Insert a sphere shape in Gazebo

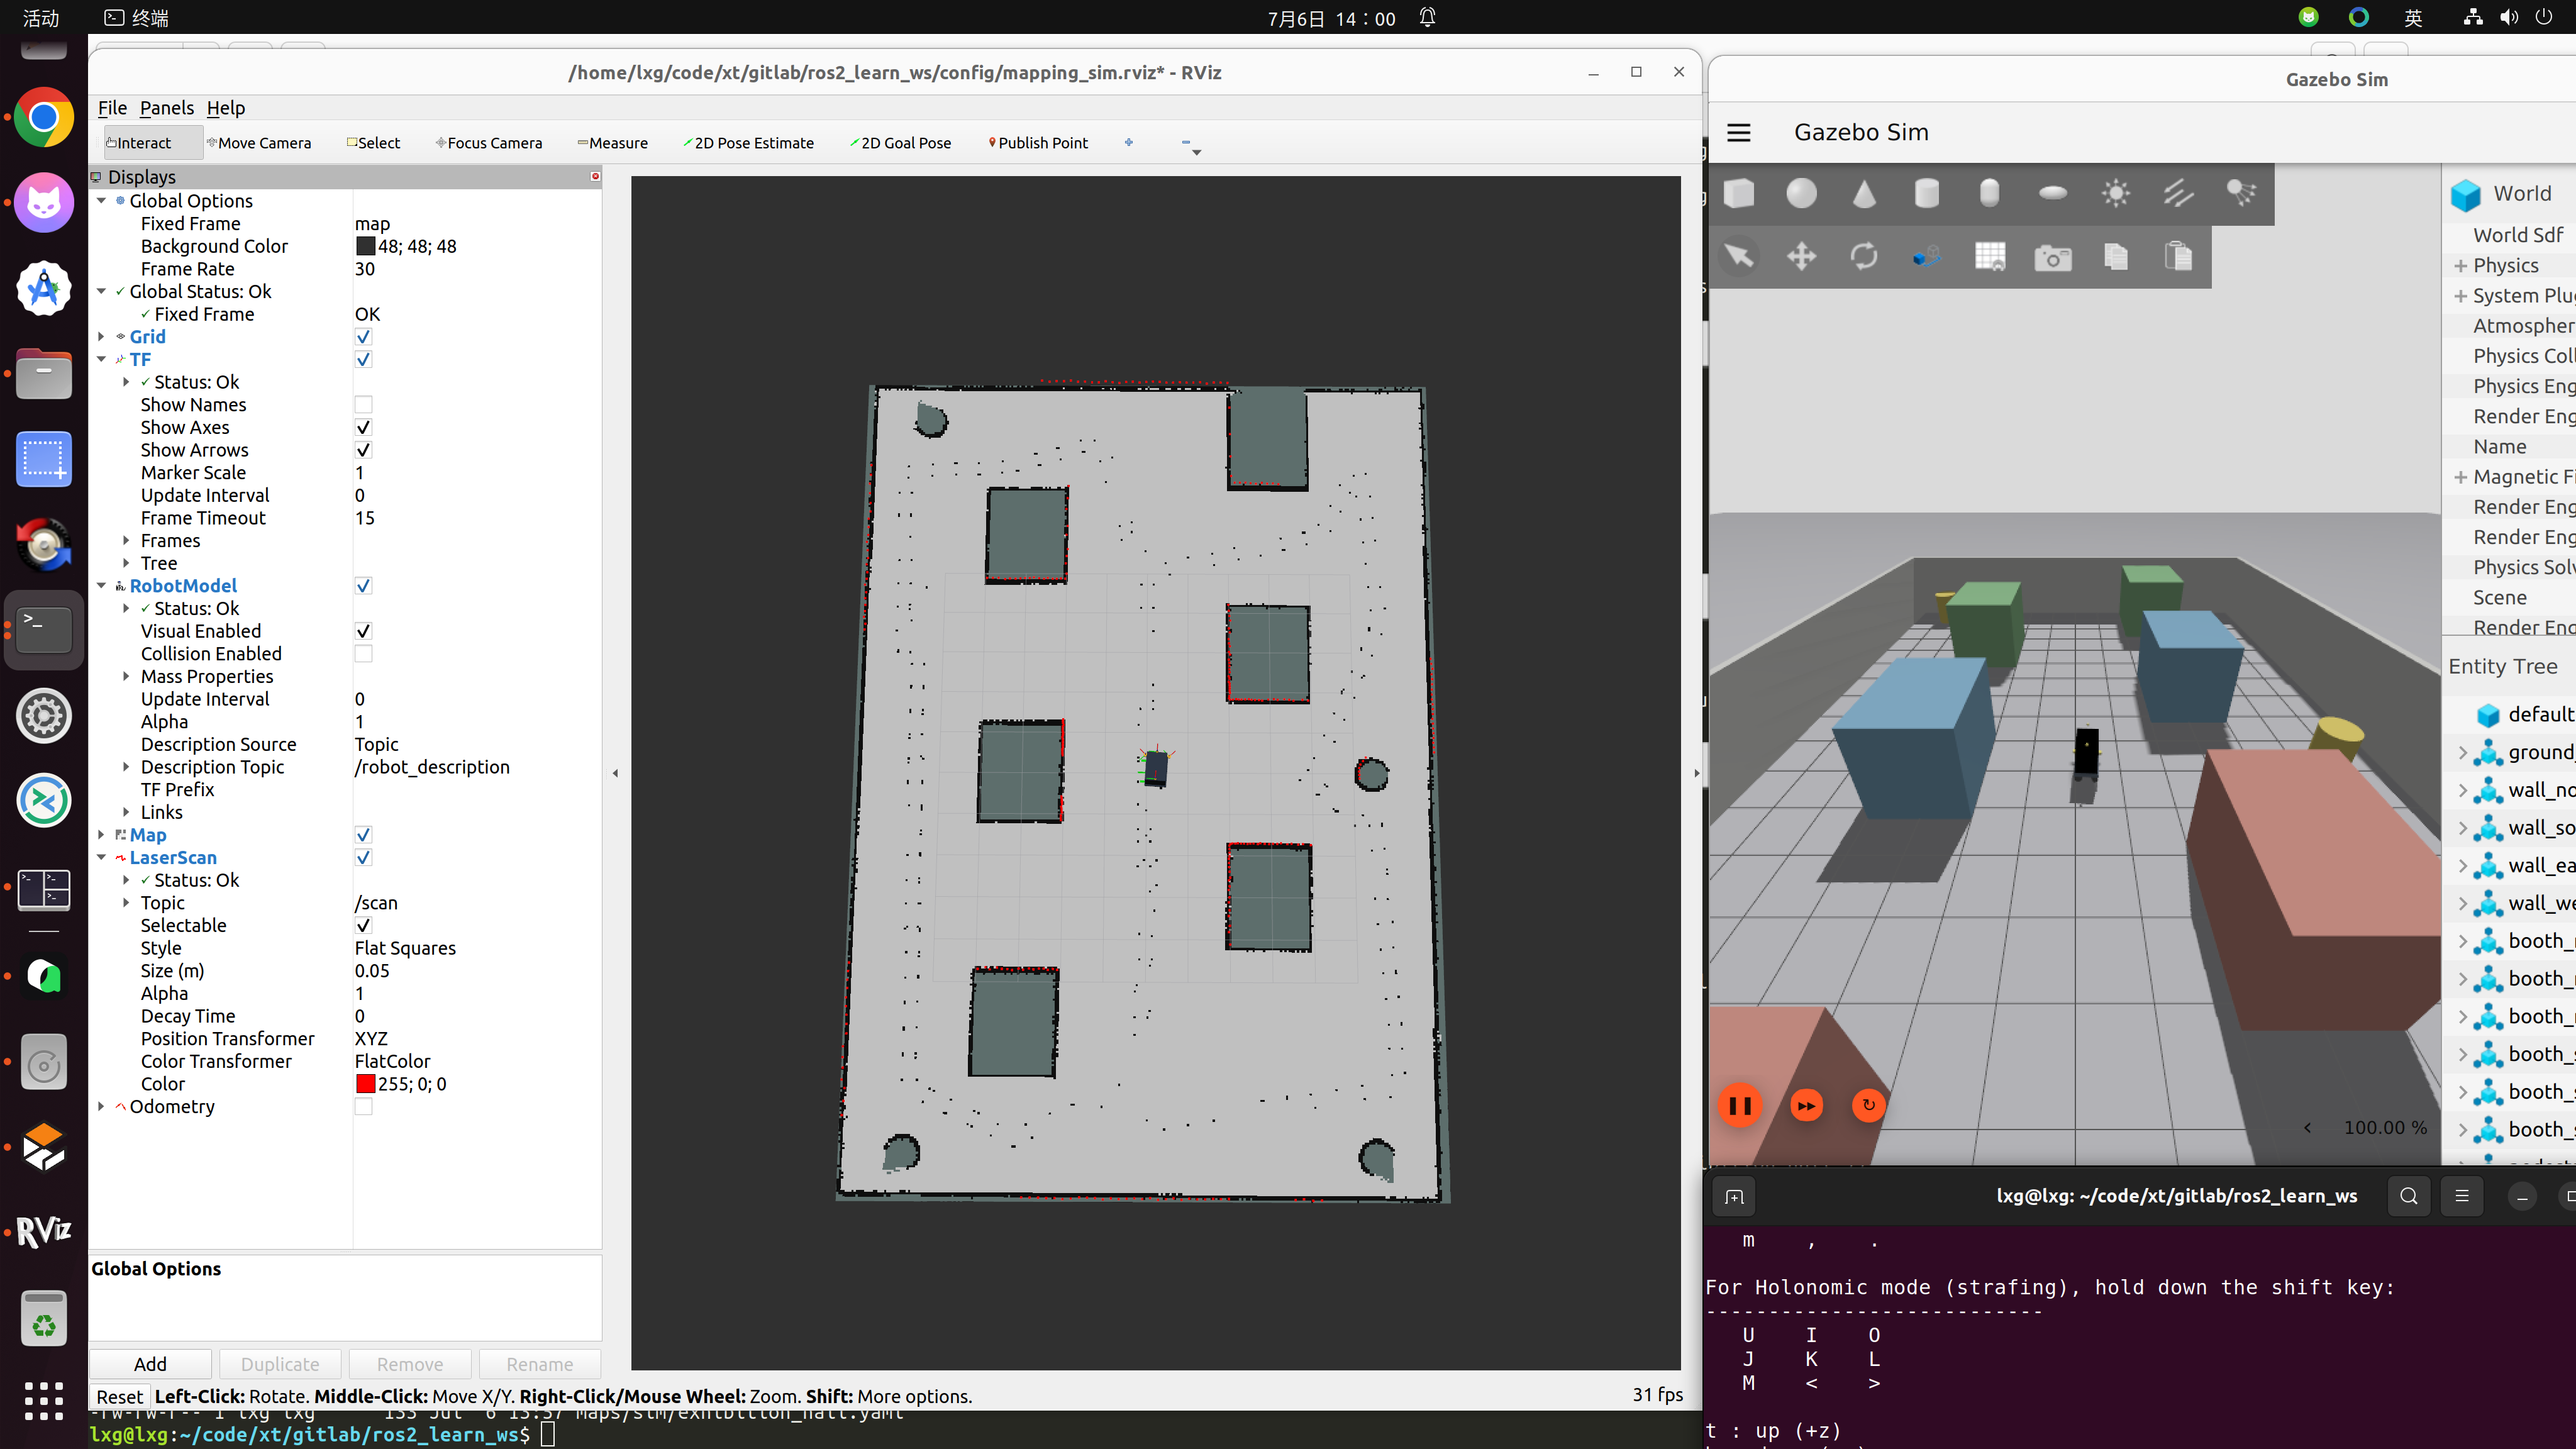1802,193
